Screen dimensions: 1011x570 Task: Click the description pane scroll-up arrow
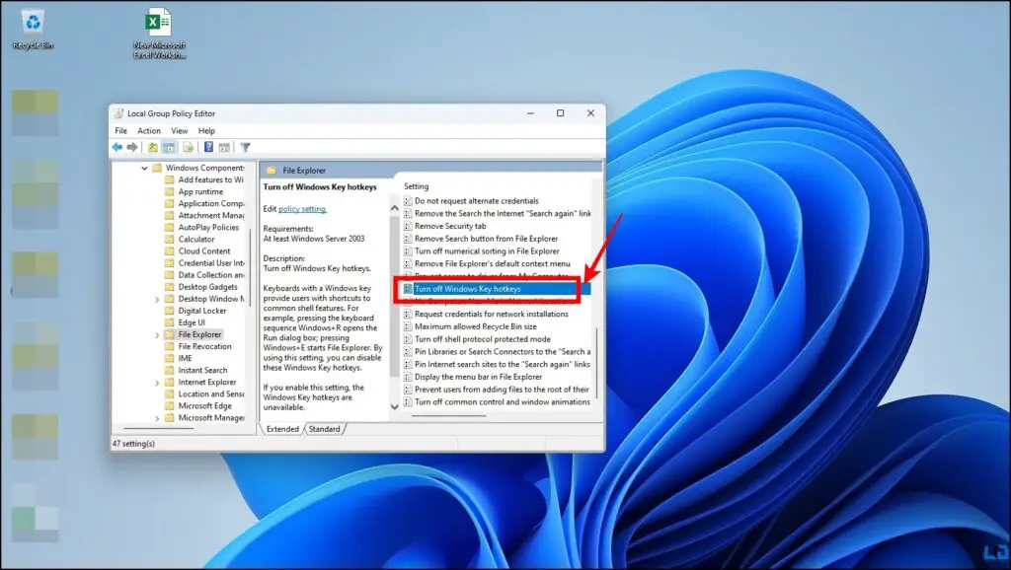(395, 209)
